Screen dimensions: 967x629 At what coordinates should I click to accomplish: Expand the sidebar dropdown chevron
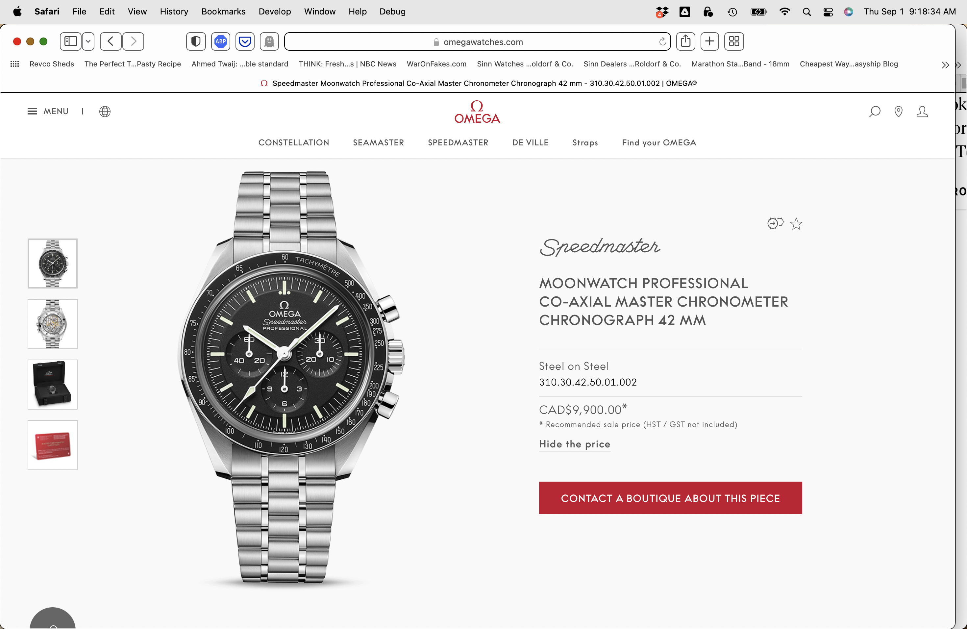pyautogui.click(x=88, y=41)
